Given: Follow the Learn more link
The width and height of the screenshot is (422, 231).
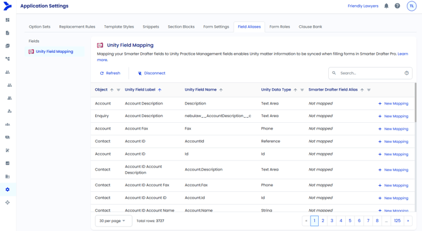Looking at the screenshot, I should pyautogui.click(x=402, y=54).
